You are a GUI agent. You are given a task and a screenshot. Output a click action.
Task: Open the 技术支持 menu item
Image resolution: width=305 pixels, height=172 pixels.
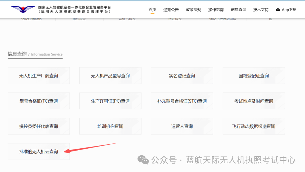261,10
